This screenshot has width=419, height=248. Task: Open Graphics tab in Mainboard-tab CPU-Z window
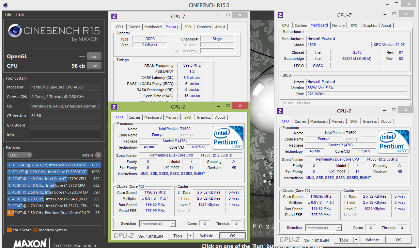[x=370, y=26]
